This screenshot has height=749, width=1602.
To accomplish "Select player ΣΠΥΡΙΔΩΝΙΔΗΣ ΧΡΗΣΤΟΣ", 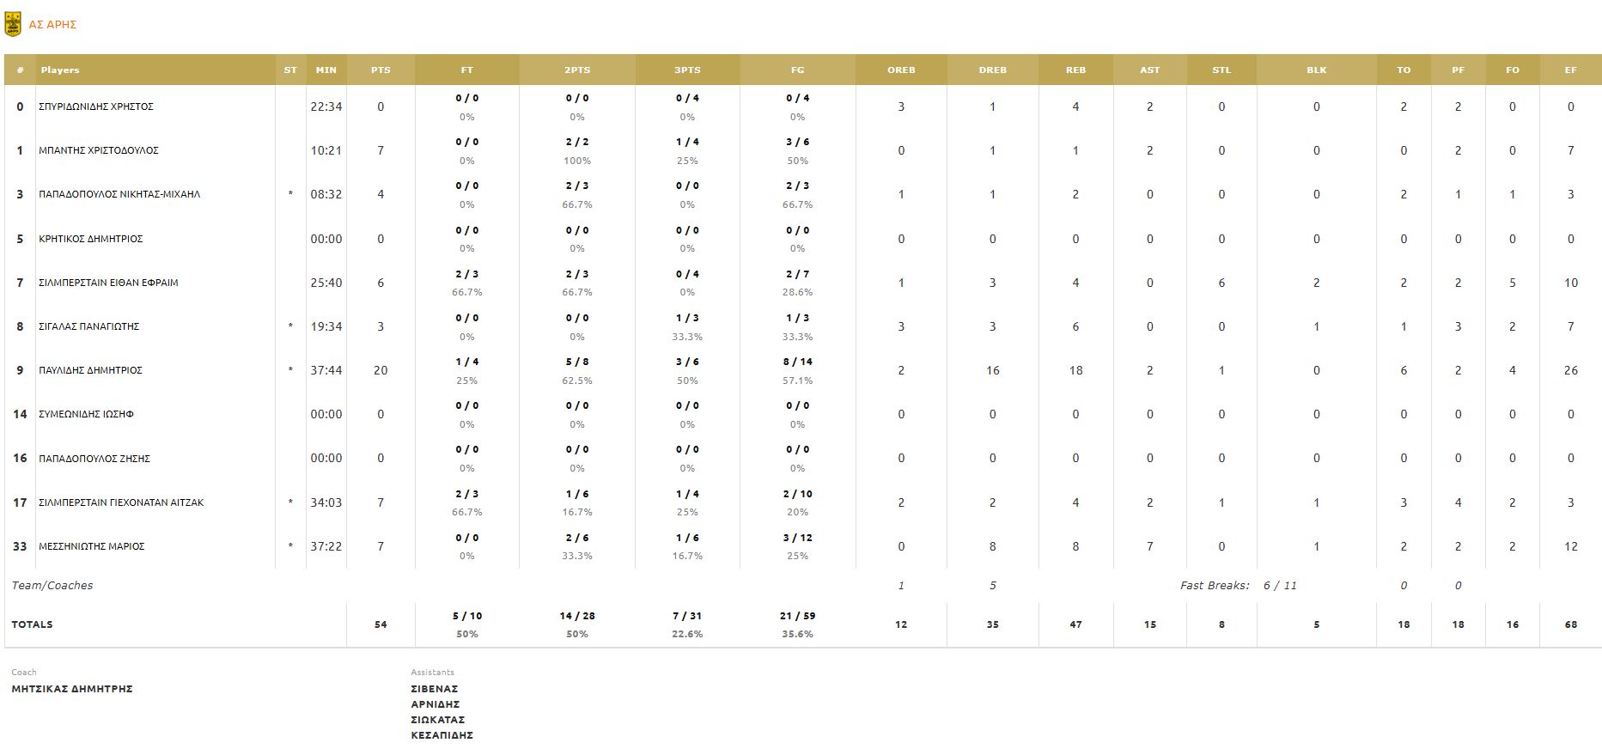I will click(96, 107).
